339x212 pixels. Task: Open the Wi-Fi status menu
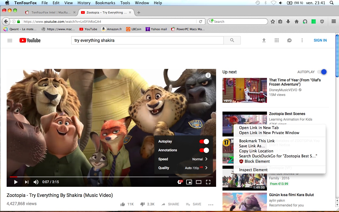tap(273, 3)
